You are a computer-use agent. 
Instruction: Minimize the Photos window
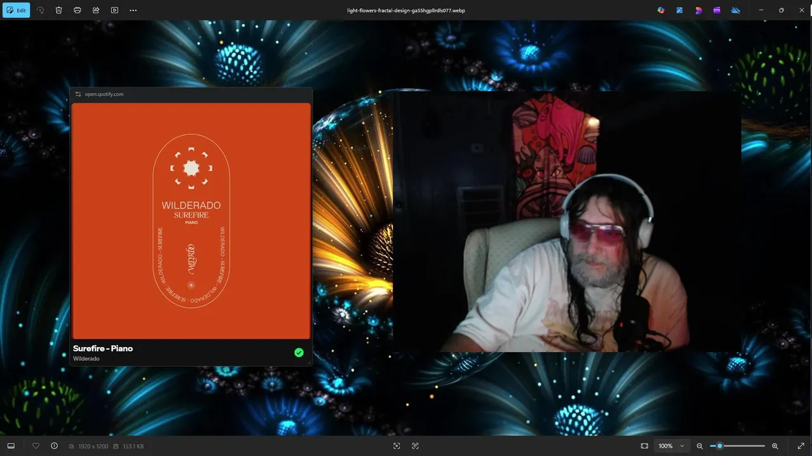[x=762, y=10]
